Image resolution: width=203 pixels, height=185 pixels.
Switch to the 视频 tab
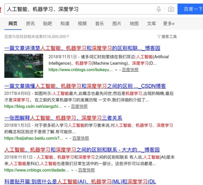(82, 23)
